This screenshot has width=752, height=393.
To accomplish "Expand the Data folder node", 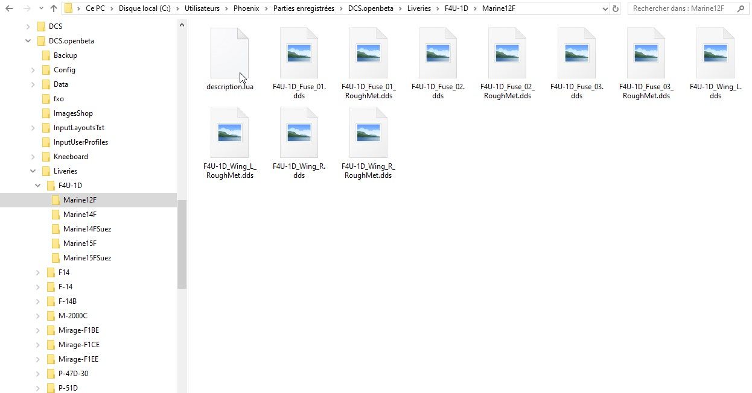I will (33, 84).
